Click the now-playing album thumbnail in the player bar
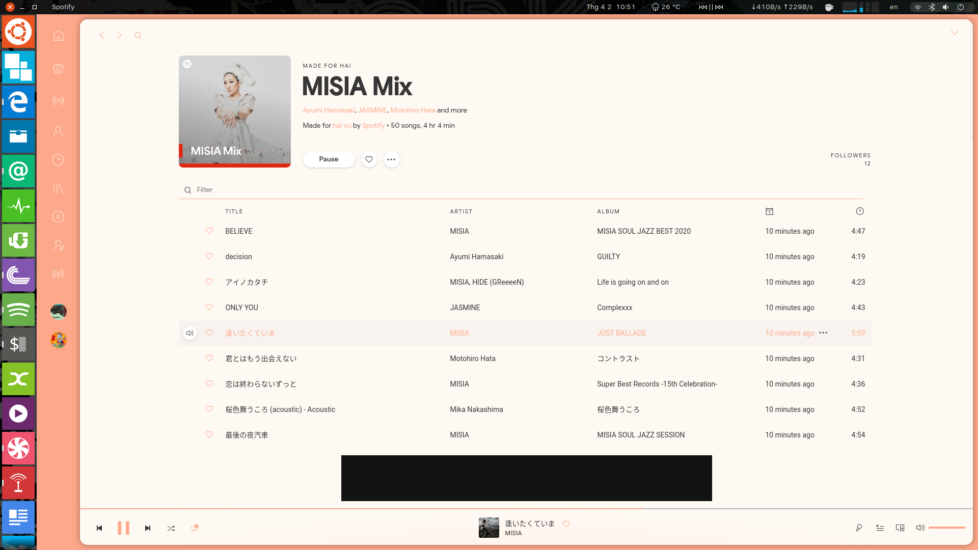This screenshot has width=978, height=550. [489, 528]
